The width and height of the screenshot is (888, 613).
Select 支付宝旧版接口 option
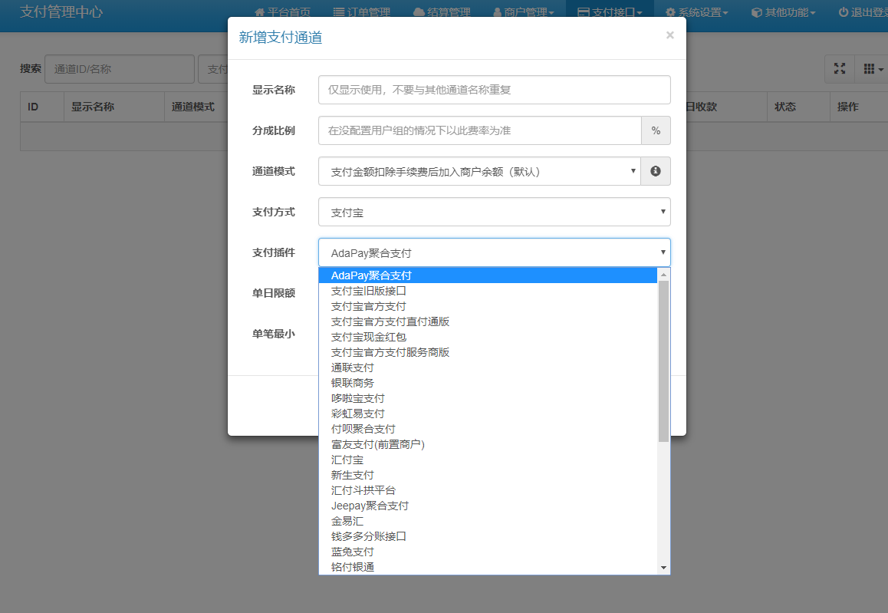[488, 291]
